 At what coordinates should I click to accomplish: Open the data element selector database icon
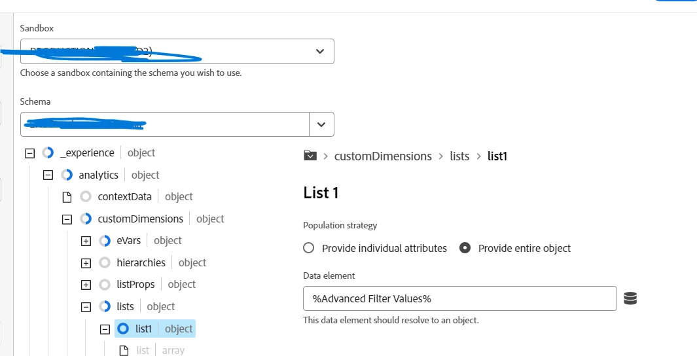pyautogui.click(x=630, y=298)
